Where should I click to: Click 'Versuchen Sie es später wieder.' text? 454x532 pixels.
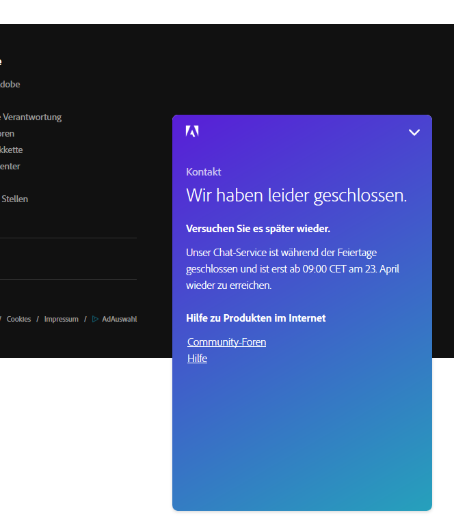coord(258,229)
